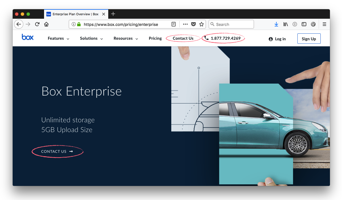Screen dimensions: 342x200
Task: Reload the Box pricing page
Action: click(37, 24)
